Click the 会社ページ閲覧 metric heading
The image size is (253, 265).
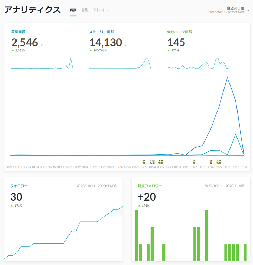pyautogui.click(x=180, y=32)
